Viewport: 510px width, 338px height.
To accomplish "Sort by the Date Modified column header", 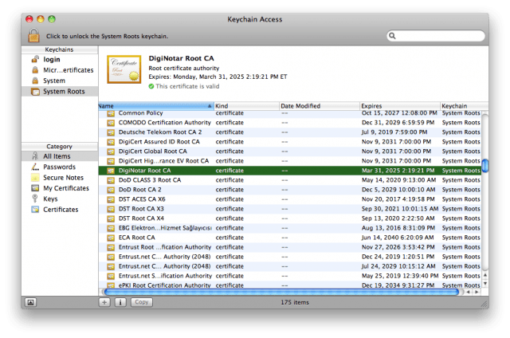I will pyautogui.click(x=320, y=106).
